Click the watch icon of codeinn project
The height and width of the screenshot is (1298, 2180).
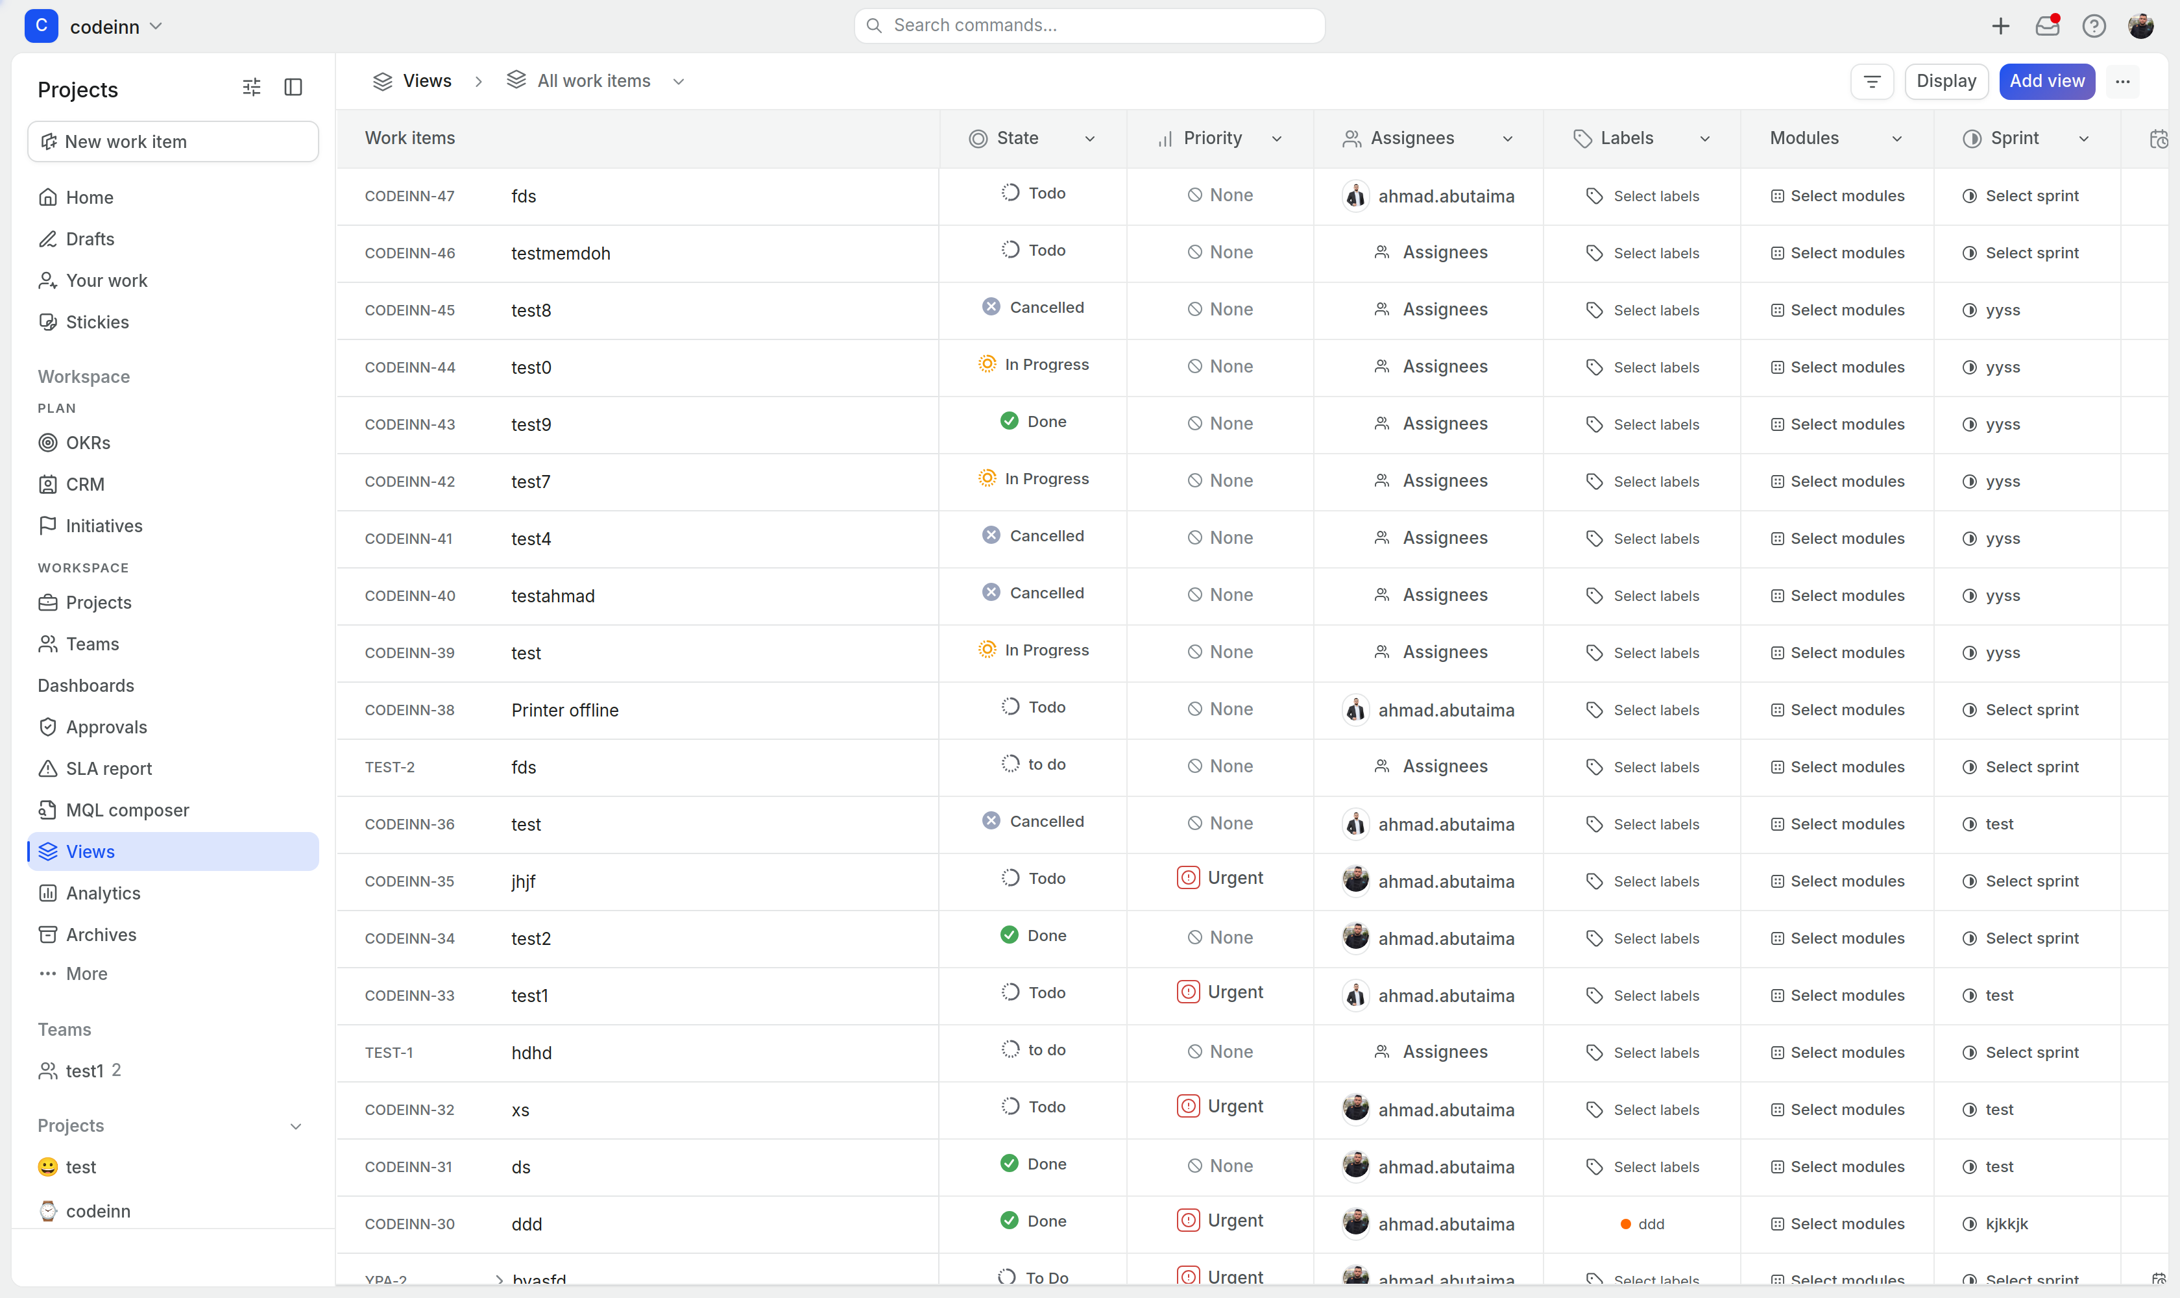[48, 1210]
